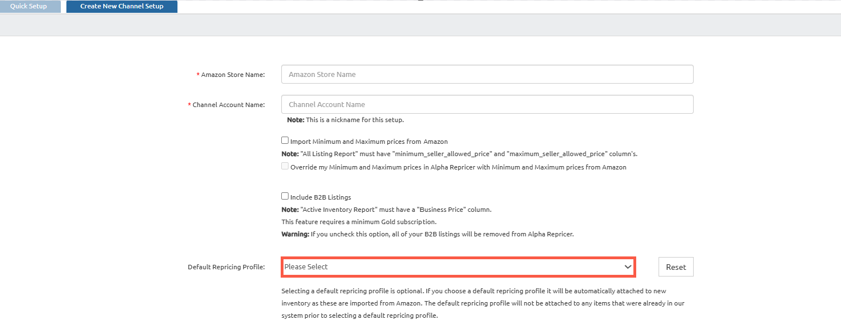Click the "Include B2B Listings" label text
The image size is (841, 320).
point(320,197)
